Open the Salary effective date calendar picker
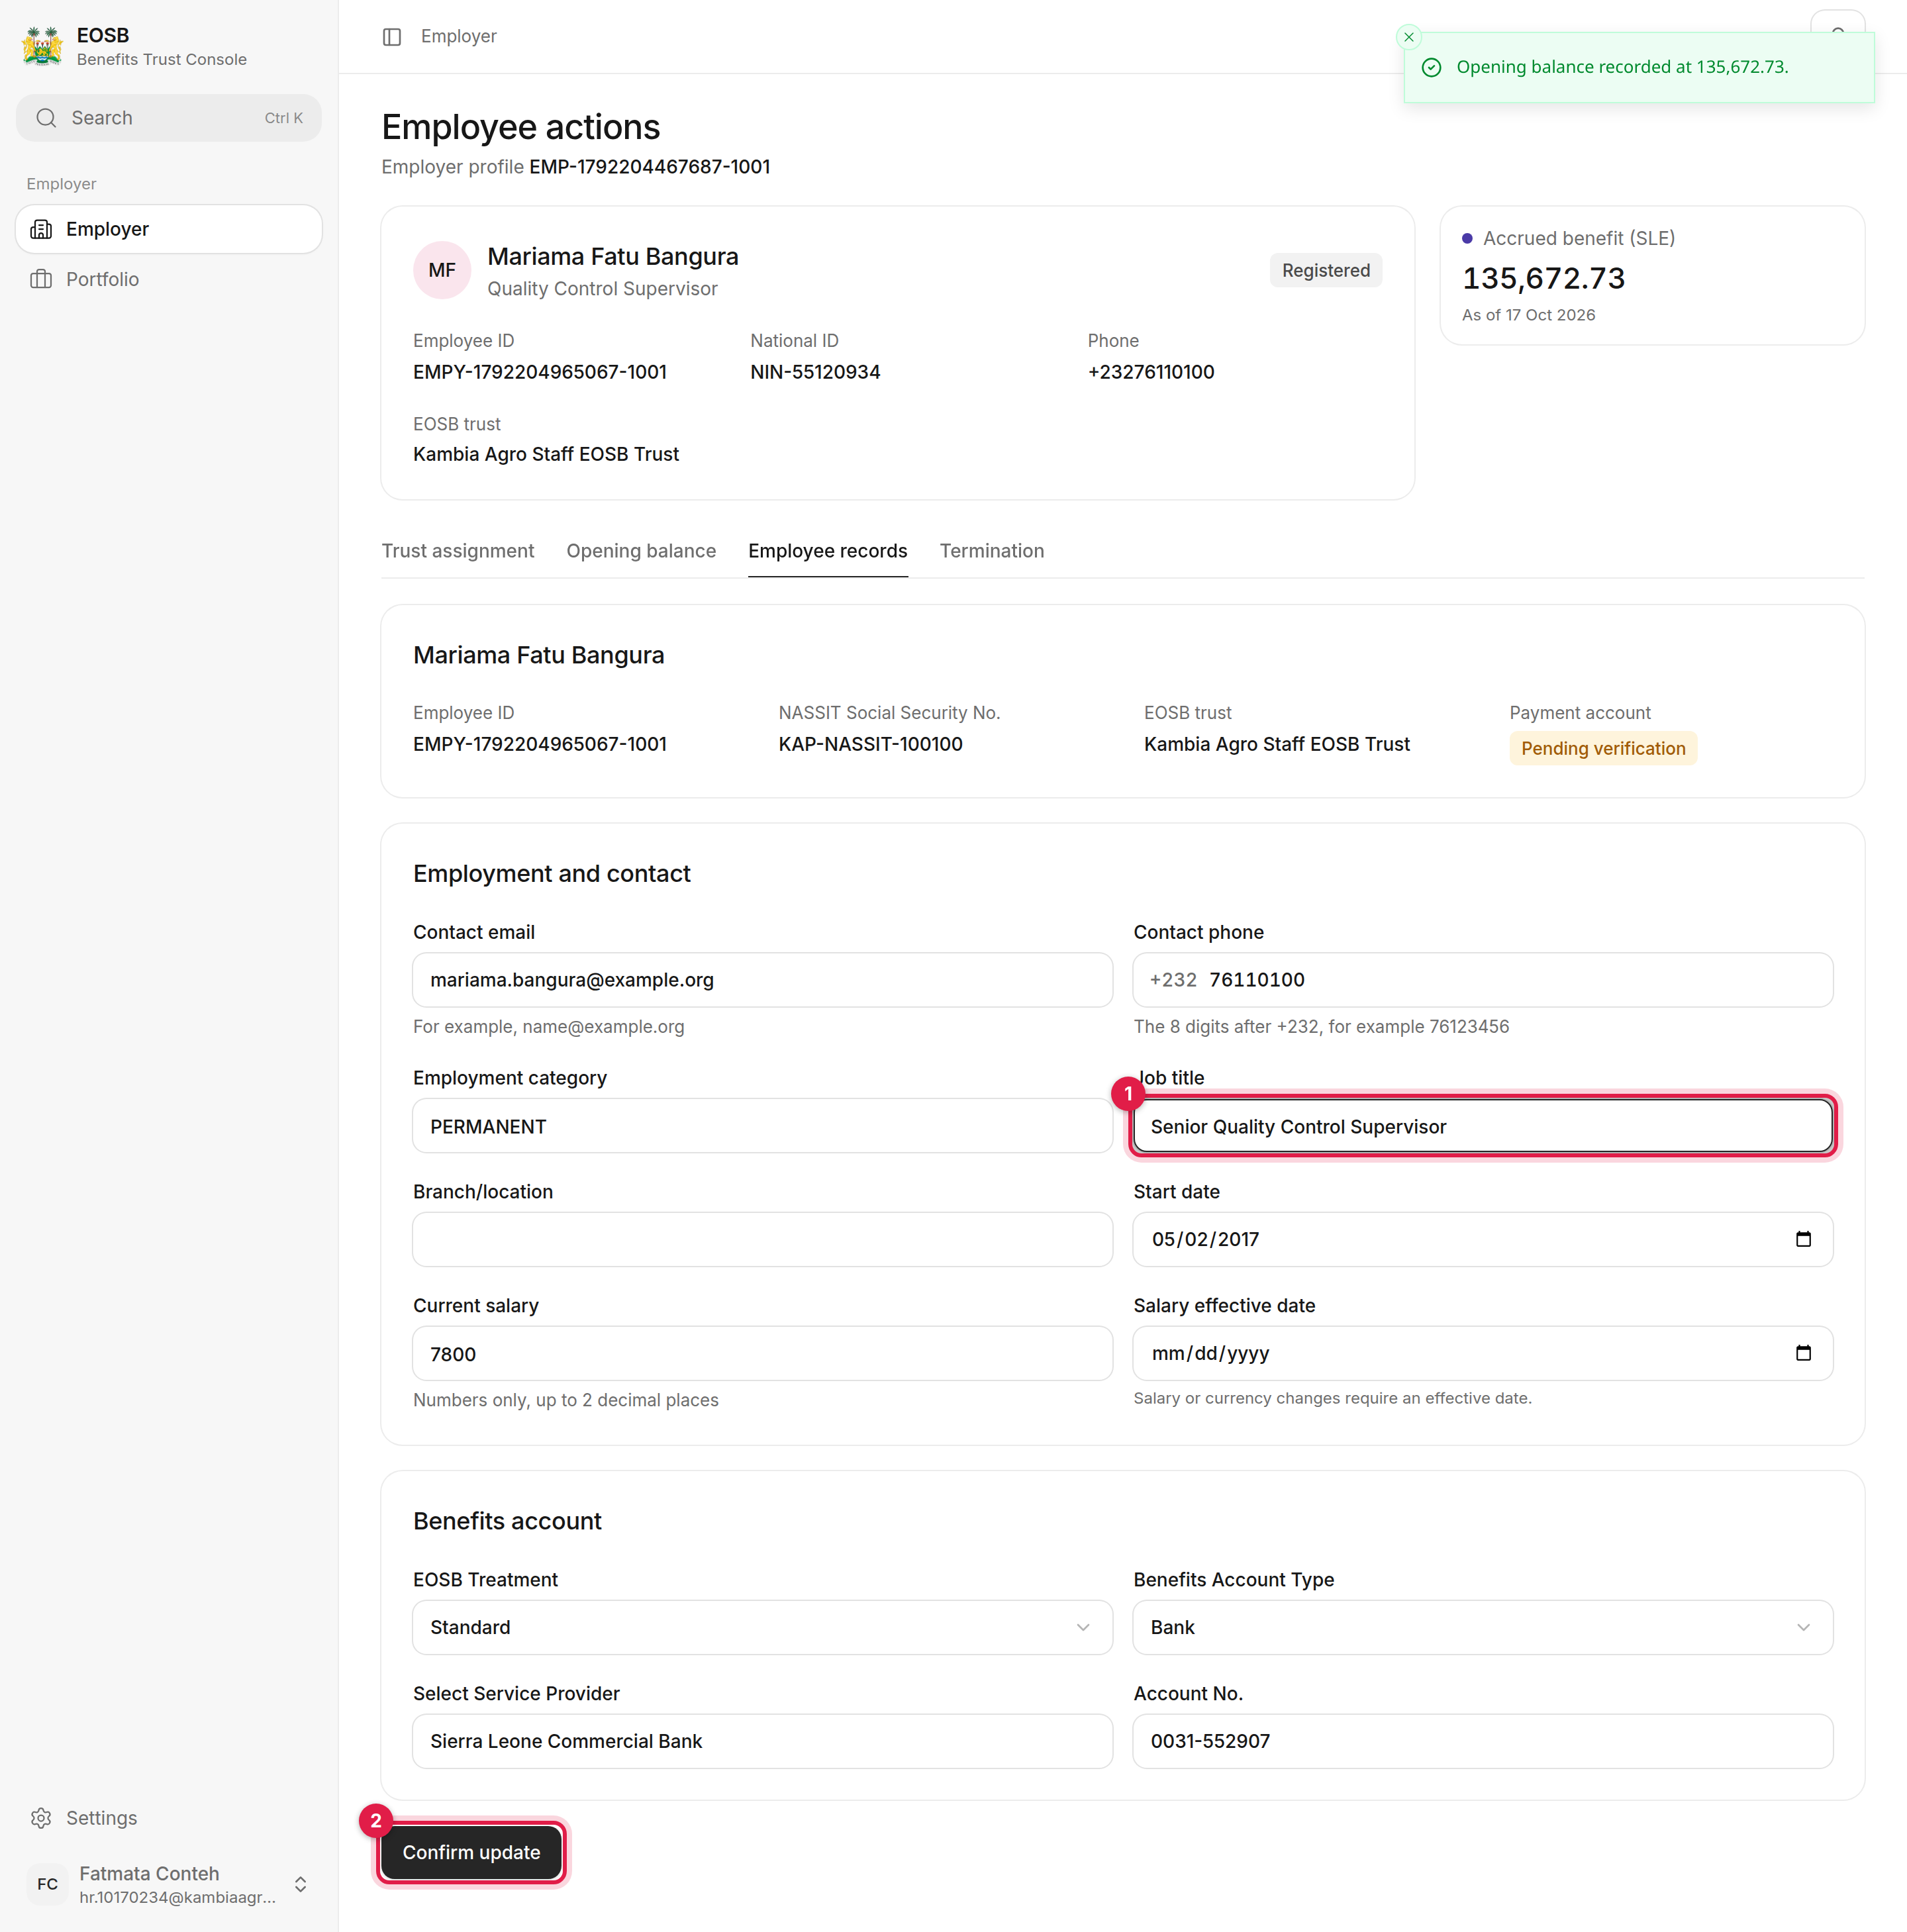Viewport: 1907px width, 1932px height. [1803, 1354]
